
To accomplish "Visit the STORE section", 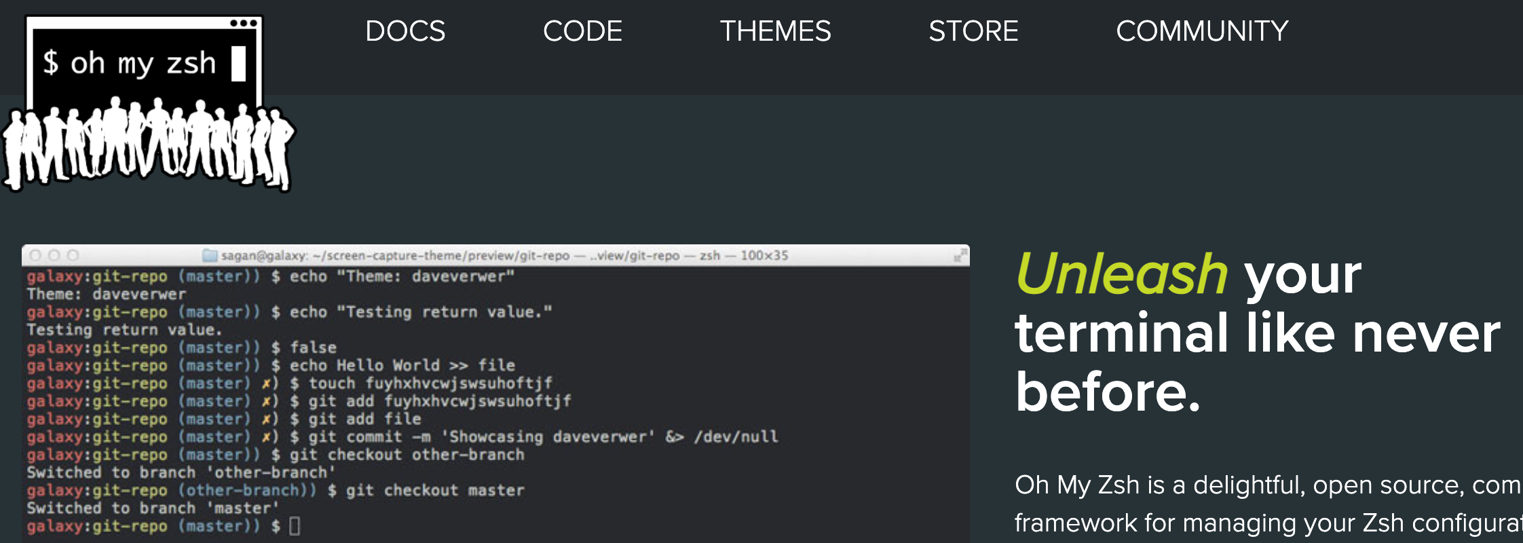I will (973, 31).
